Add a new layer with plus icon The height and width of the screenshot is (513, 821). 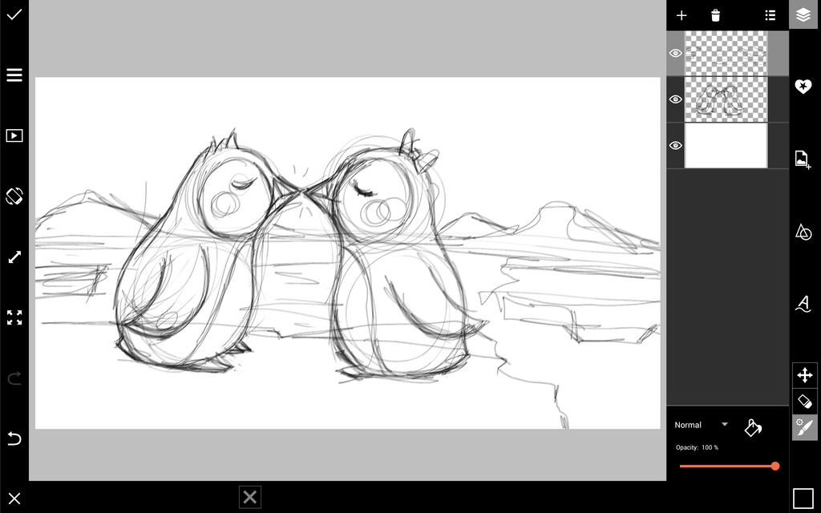[681, 15]
